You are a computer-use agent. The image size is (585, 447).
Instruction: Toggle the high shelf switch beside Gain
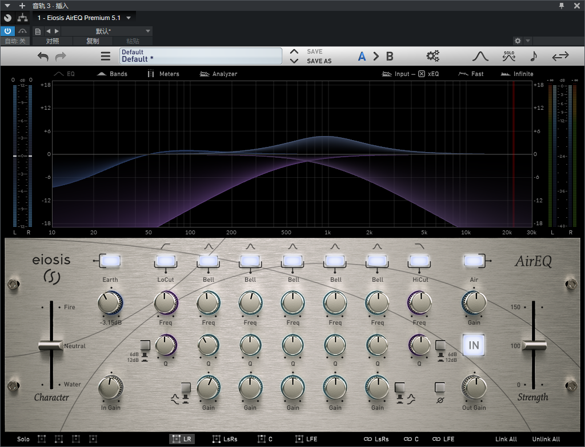point(399,388)
